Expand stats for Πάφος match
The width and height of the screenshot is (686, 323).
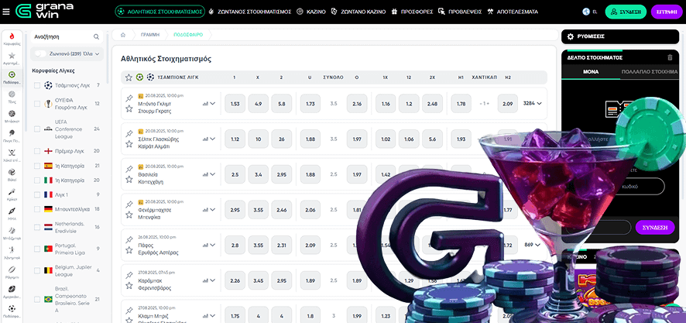click(209, 245)
